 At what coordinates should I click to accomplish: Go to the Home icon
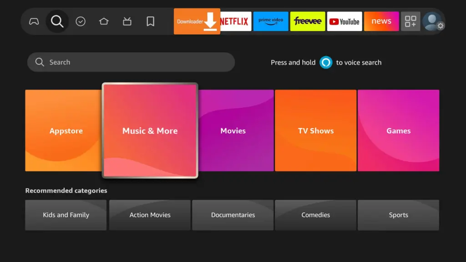pyautogui.click(x=104, y=21)
